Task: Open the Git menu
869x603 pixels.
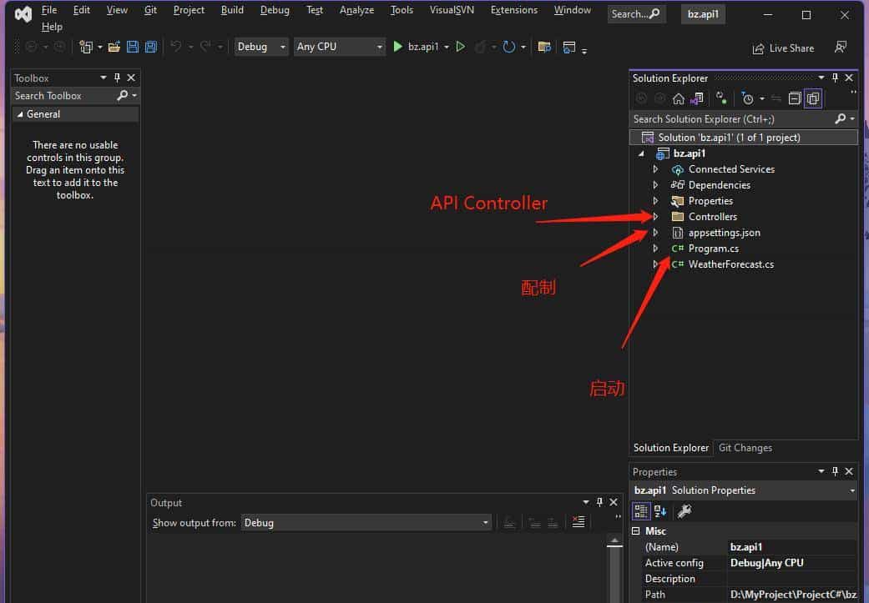Action: point(151,10)
